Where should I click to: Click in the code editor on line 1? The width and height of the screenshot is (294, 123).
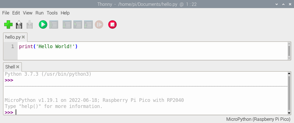(112, 46)
